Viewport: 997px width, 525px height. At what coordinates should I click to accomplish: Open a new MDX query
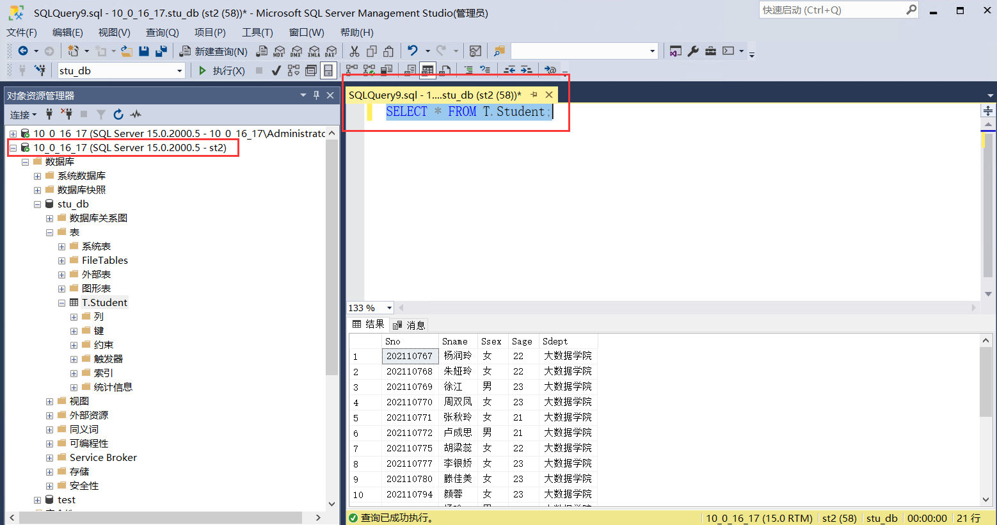point(279,51)
